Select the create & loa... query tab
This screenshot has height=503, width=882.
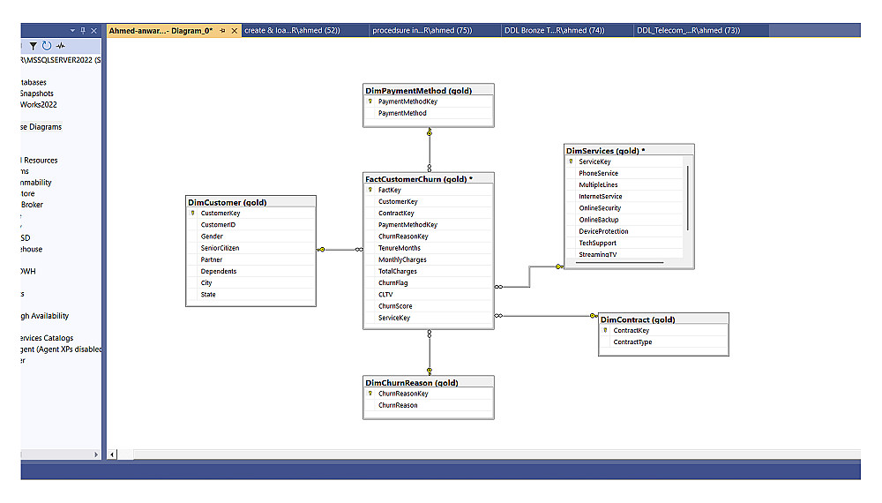[x=292, y=30]
